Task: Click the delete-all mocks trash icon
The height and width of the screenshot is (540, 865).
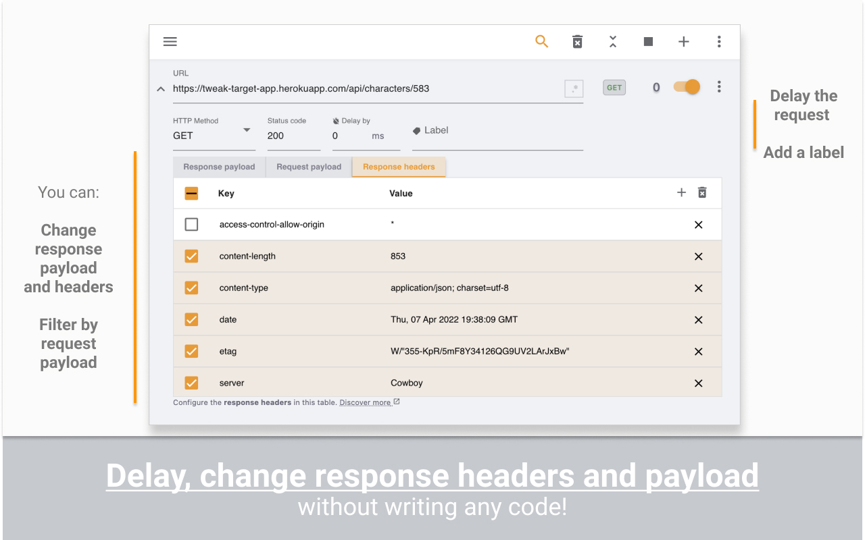Action: click(577, 41)
